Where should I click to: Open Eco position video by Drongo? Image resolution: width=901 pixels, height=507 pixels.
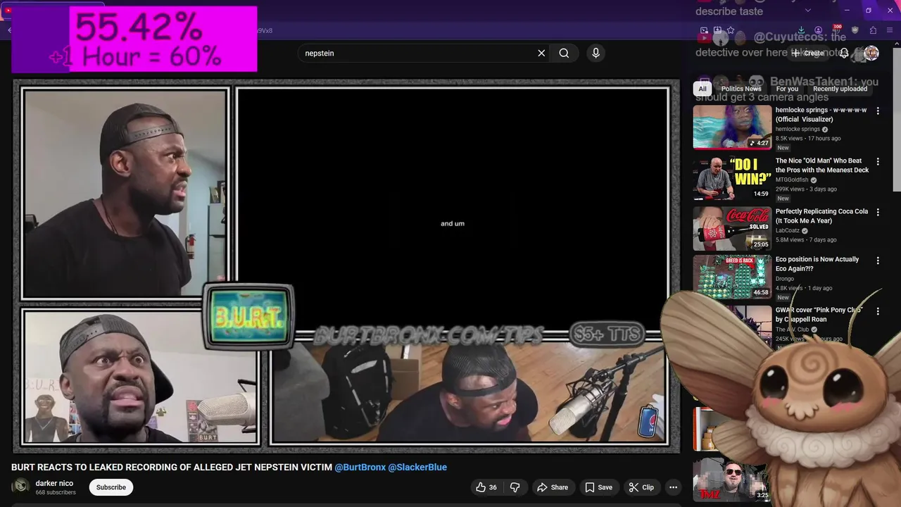pyautogui.click(x=732, y=277)
